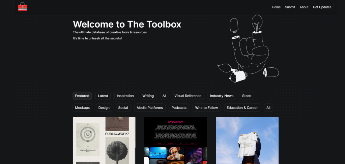Click the red toolbox logo icon
The width and height of the screenshot is (345, 164).
click(23, 7)
